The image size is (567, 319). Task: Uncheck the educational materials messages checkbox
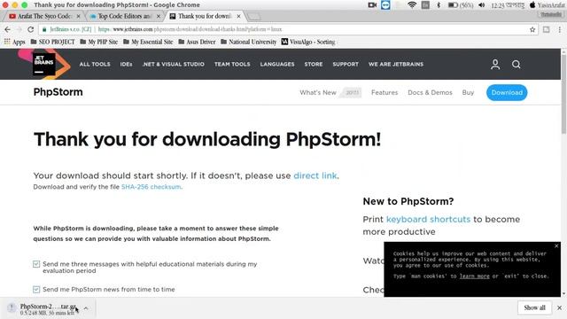(36, 264)
